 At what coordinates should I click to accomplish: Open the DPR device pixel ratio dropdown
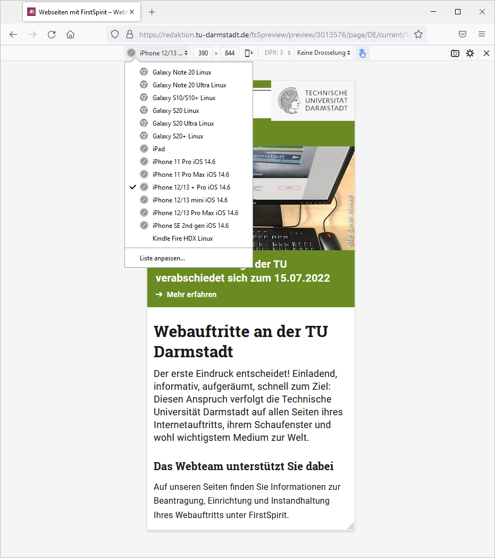(x=278, y=53)
